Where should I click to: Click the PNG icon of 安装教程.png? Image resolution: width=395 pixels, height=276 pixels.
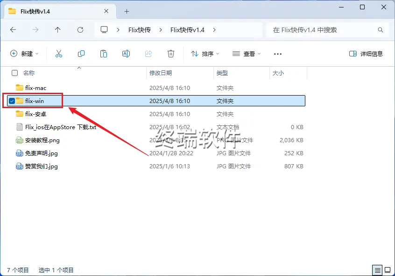[20, 140]
